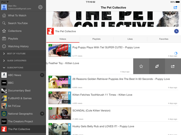Viewport: 181px width, 135px height.
Task: Open Mr.TVCow channel icon
Action: coord(4,106)
